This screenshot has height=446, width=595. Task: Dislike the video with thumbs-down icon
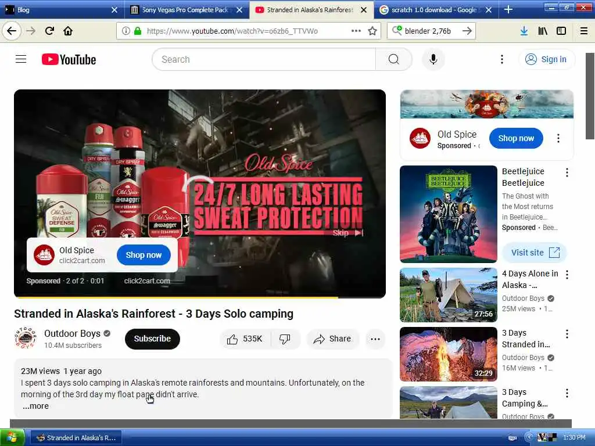pyautogui.click(x=285, y=339)
